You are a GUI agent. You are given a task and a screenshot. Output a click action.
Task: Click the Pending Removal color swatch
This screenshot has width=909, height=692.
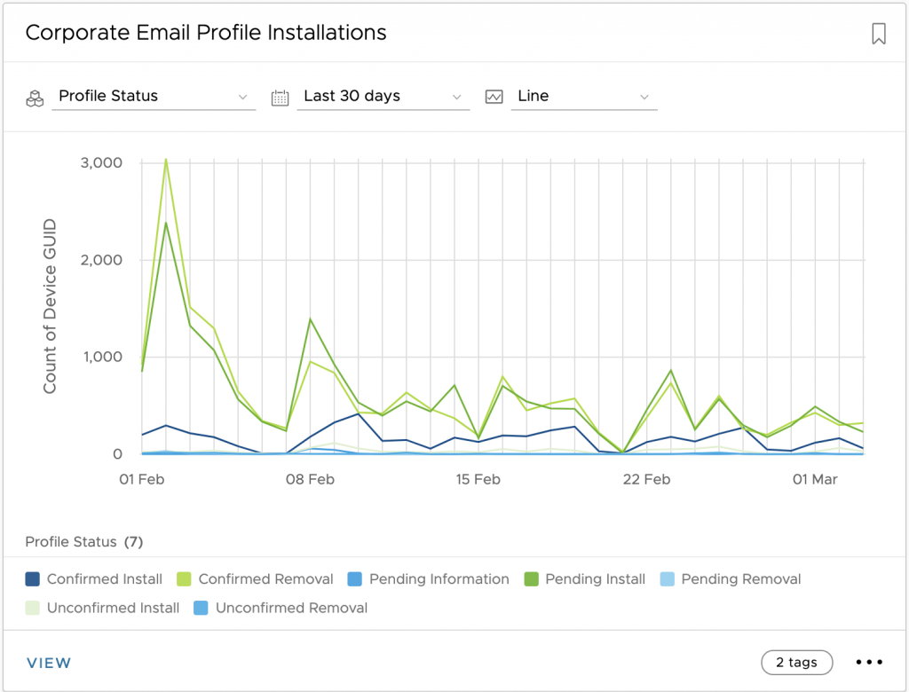click(x=668, y=579)
